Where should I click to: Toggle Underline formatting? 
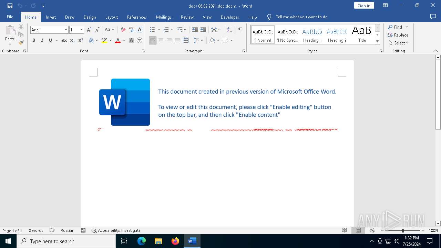point(50,40)
